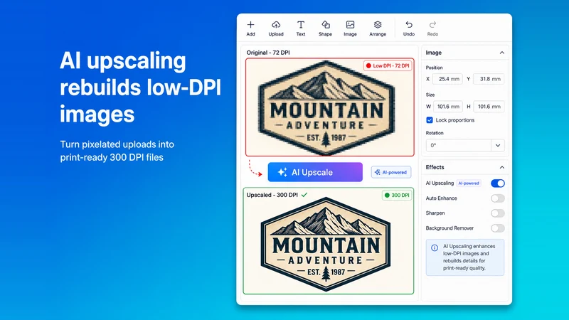The image size is (569, 320).
Task: Click the 'Upscaled - 300 DPI' label
Action: tap(272, 195)
